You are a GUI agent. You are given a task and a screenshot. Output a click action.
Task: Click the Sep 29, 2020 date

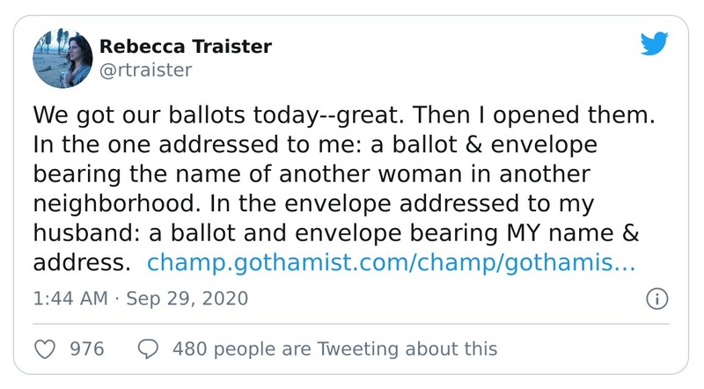tap(187, 298)
